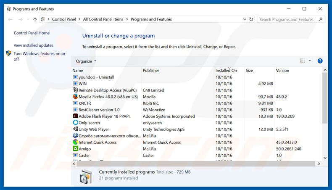The image size is (332, 190).
Task: Click the installed programs icon in details pane
Action: pos(86,177)
